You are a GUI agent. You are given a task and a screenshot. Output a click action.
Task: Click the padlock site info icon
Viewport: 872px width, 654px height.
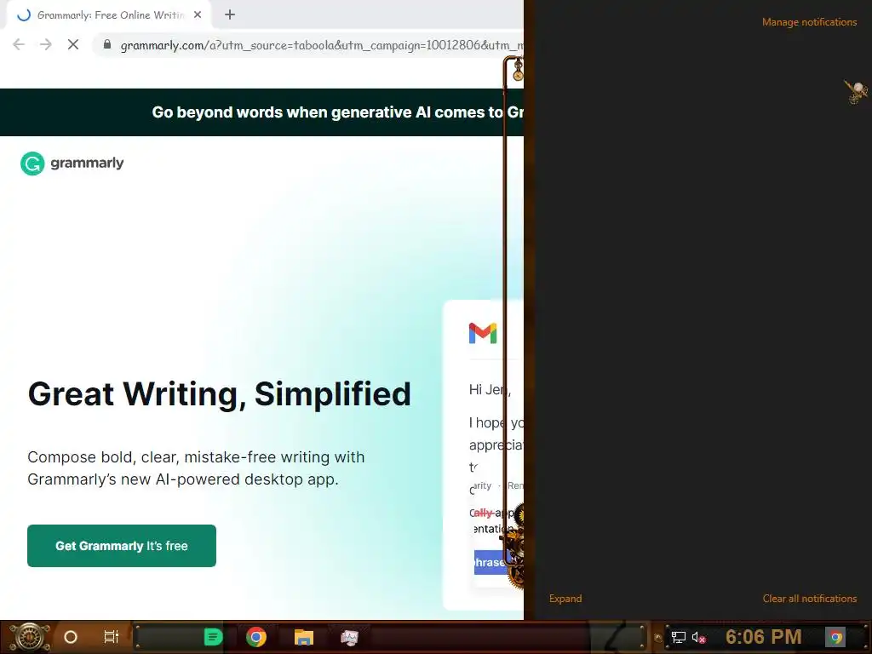pos(107,44)
